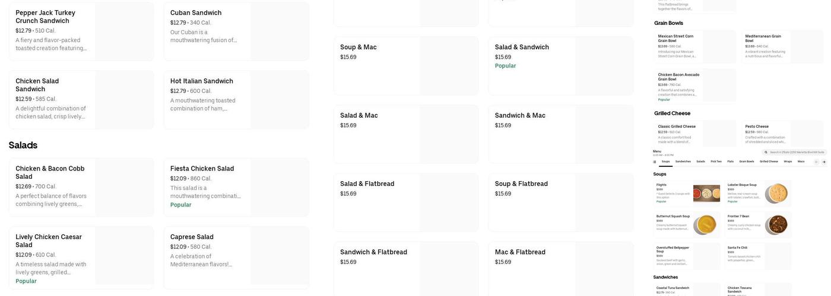This screenshot has width=831, height=296.
Task: Click the menu list icon beside Soups tab
Action: point(655,162)
